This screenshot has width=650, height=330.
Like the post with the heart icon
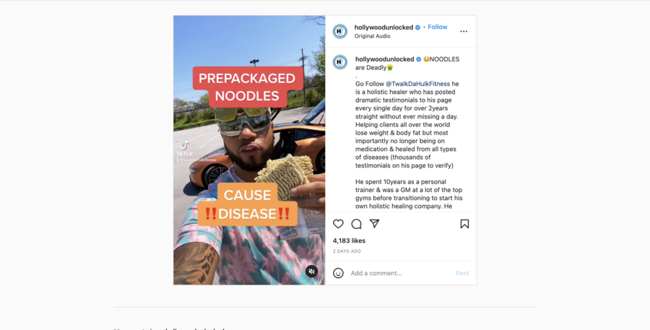338,224
